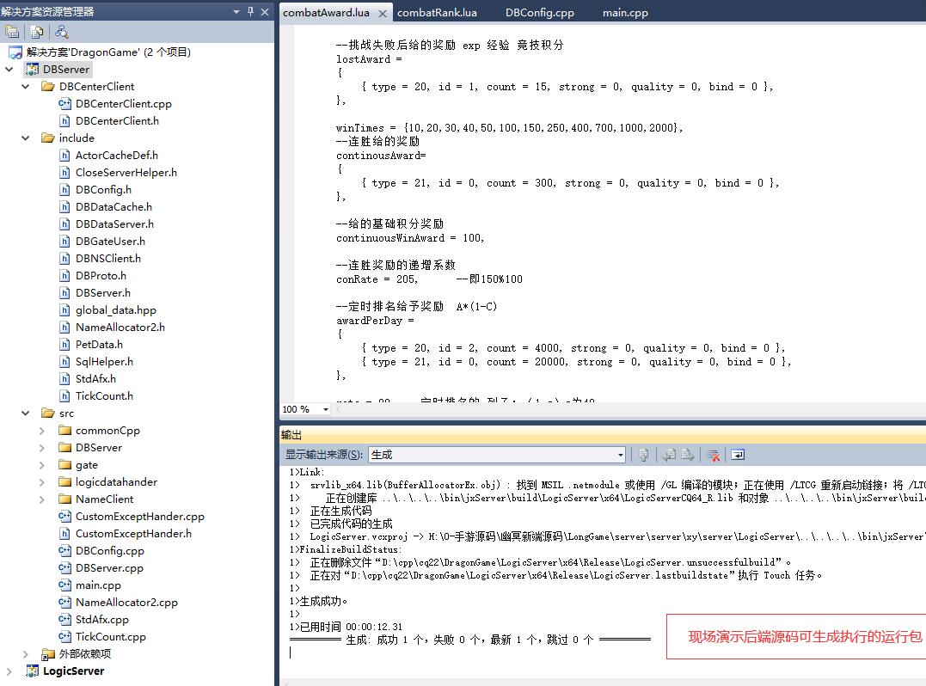
Task: Select DBCenterClient.cpp in the solution tree
Action: click(x=123, y=103)
